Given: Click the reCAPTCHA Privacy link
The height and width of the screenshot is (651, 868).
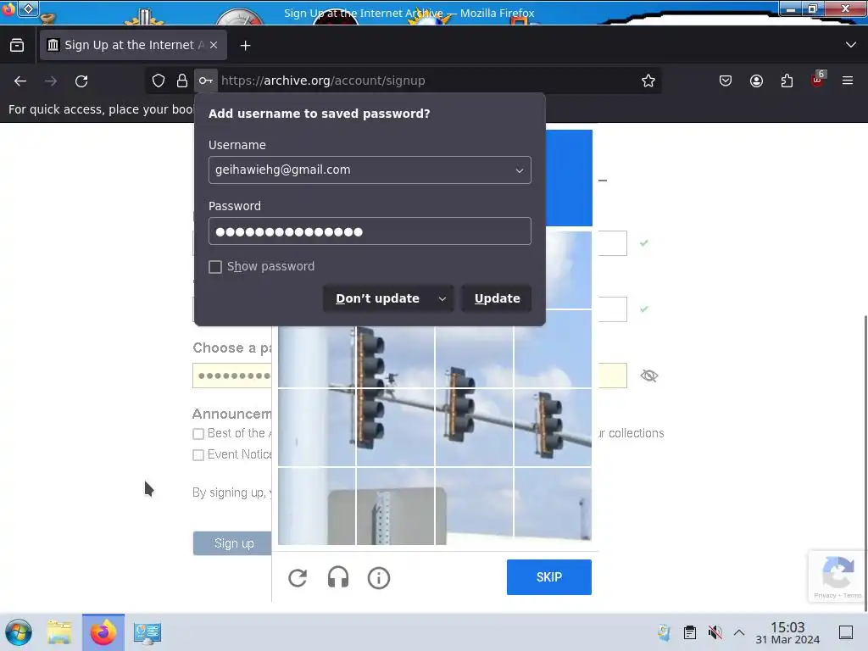Looking at the screenshot, I should click(824, 596).
